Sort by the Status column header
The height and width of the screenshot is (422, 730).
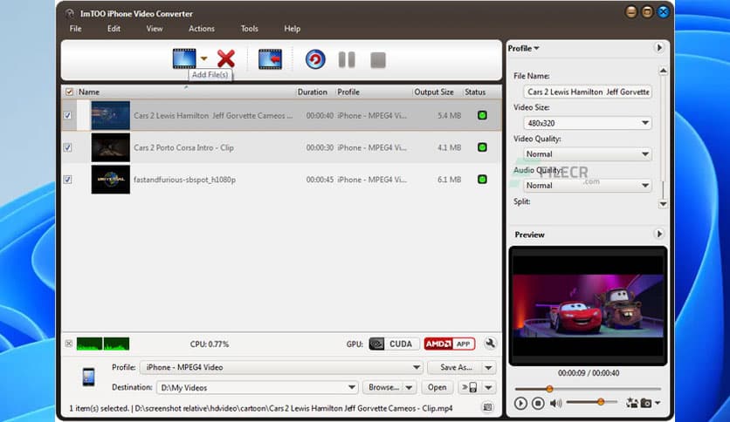coord(475,92)
